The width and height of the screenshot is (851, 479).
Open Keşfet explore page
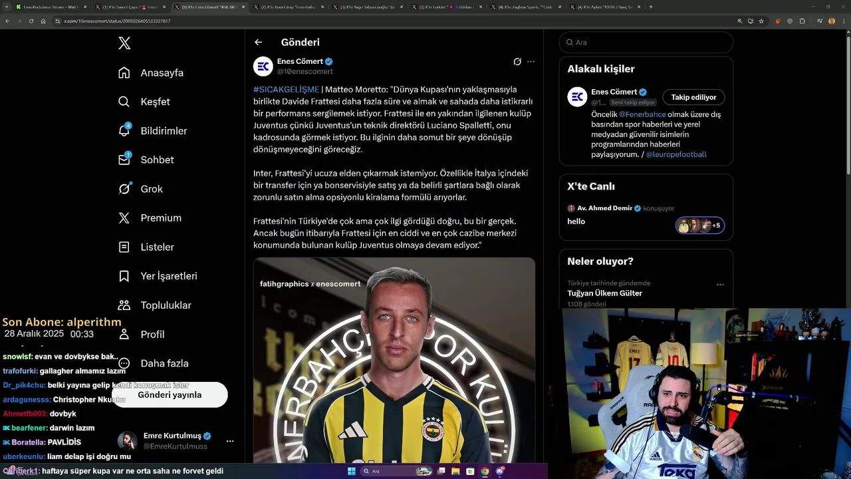144,102
